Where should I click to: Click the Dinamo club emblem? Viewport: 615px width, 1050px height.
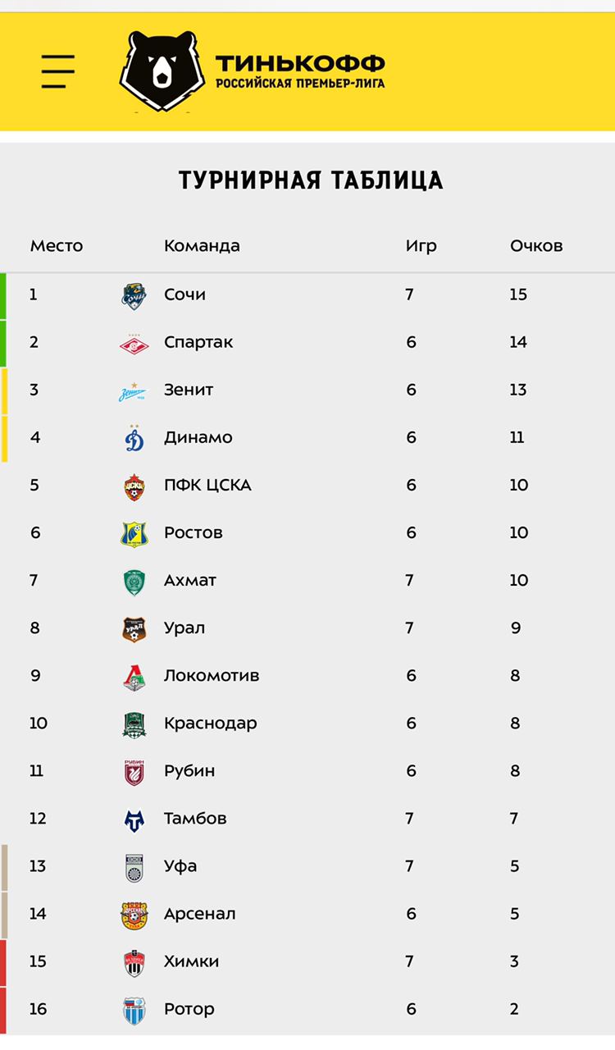(134, 438)
